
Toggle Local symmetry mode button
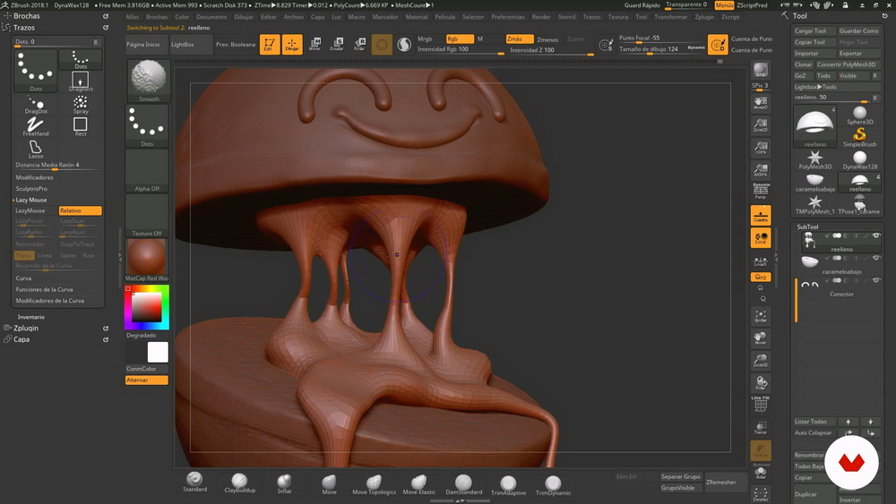[761, 237]
